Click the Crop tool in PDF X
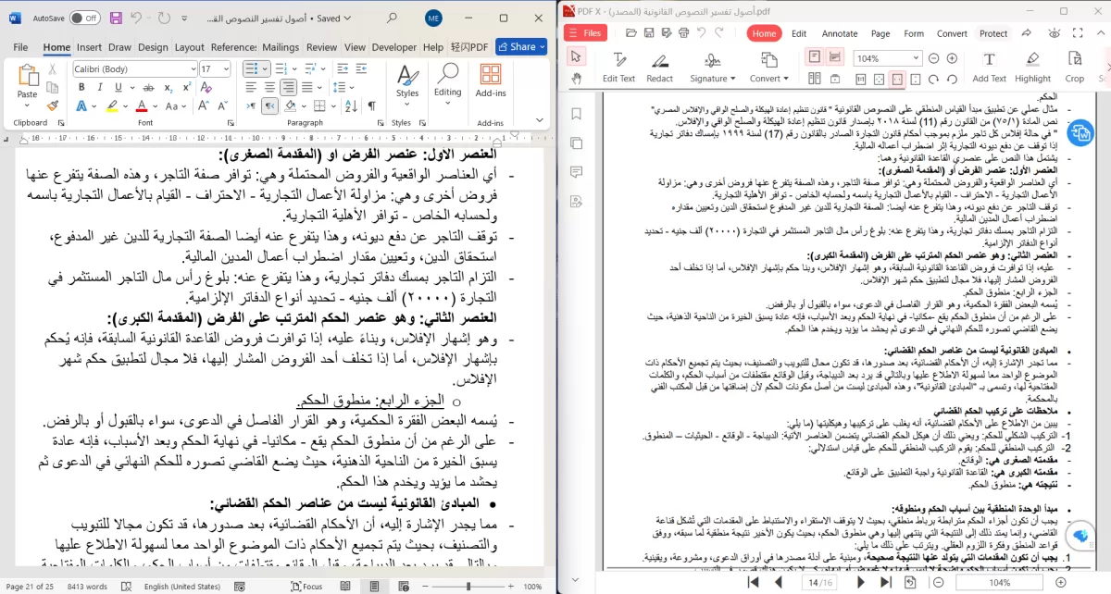1111x594 pixels. (x=1074, y=67)
